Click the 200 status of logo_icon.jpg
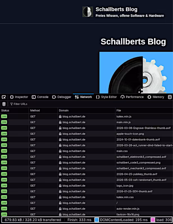 click(4, 186)
